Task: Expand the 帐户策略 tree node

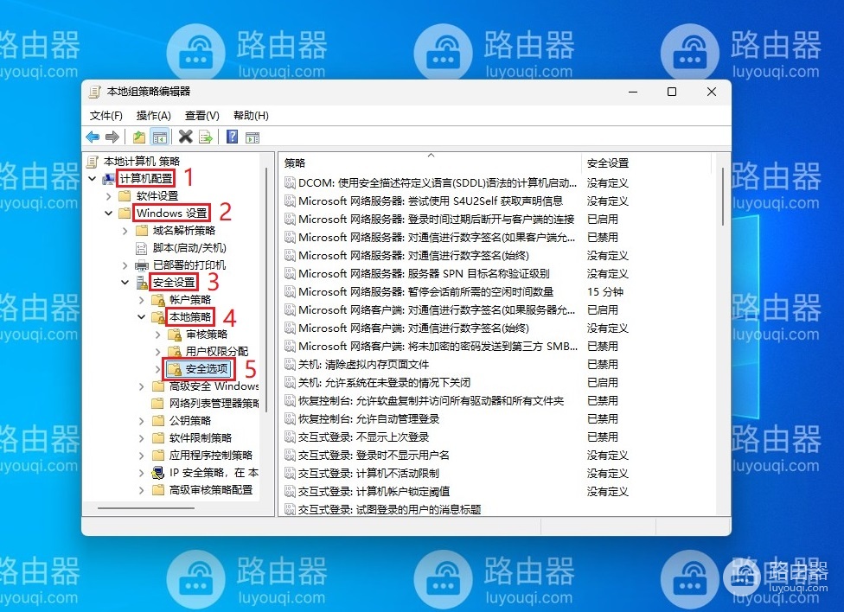Action: [x=142, y=300]
